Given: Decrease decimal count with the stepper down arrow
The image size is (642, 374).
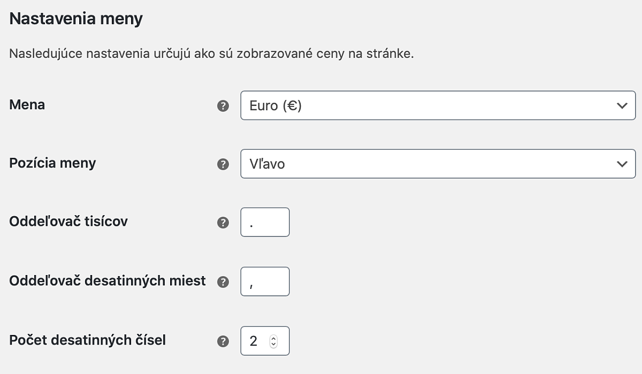Looking at the screenshot, I should pos(273,344).
